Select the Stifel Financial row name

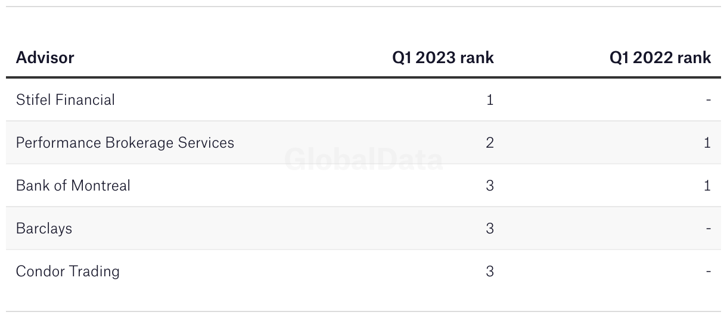(66, 99)
